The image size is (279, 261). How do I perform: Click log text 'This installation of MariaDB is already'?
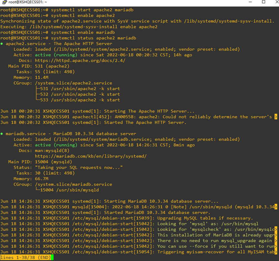point(209,235)
